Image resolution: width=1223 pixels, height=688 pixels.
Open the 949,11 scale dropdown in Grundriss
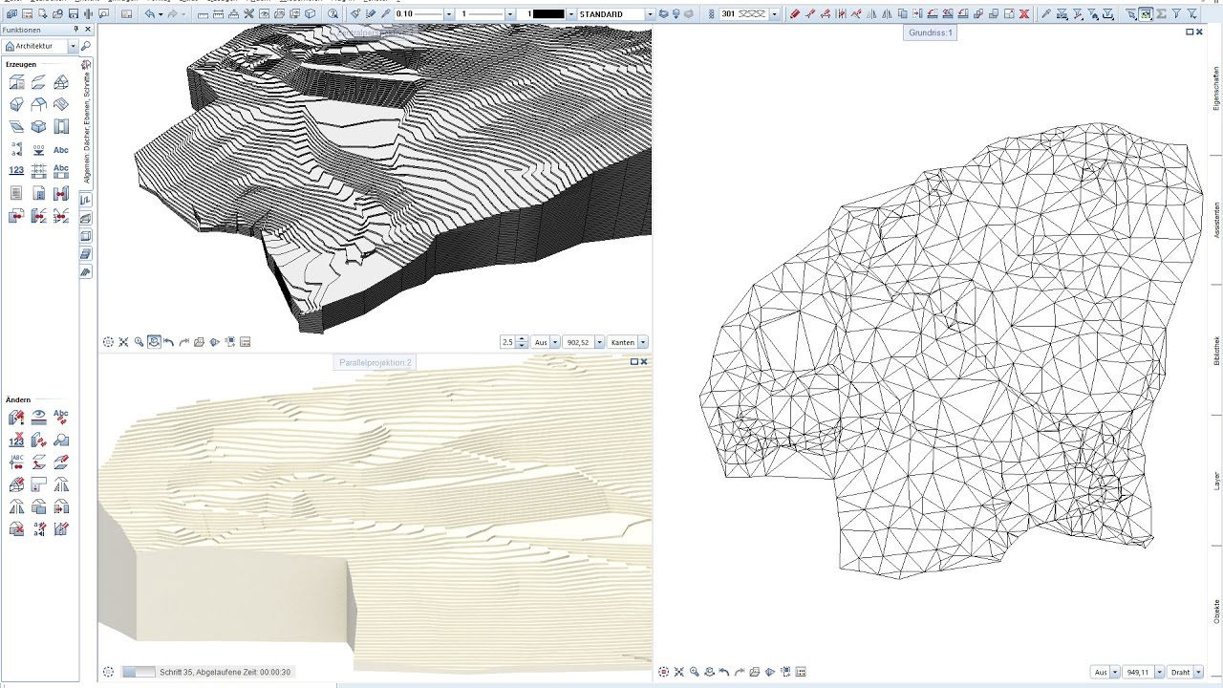click(1159, 673)
